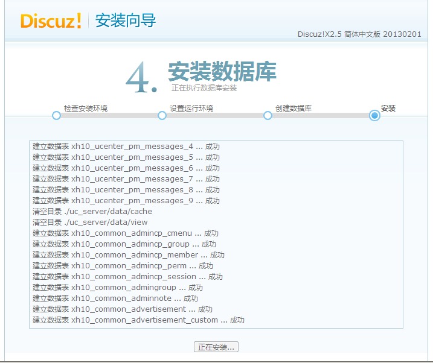The width and height of the screenshot is (433, 363).
Task: Click the 正在安装... button
Action: 216,347
